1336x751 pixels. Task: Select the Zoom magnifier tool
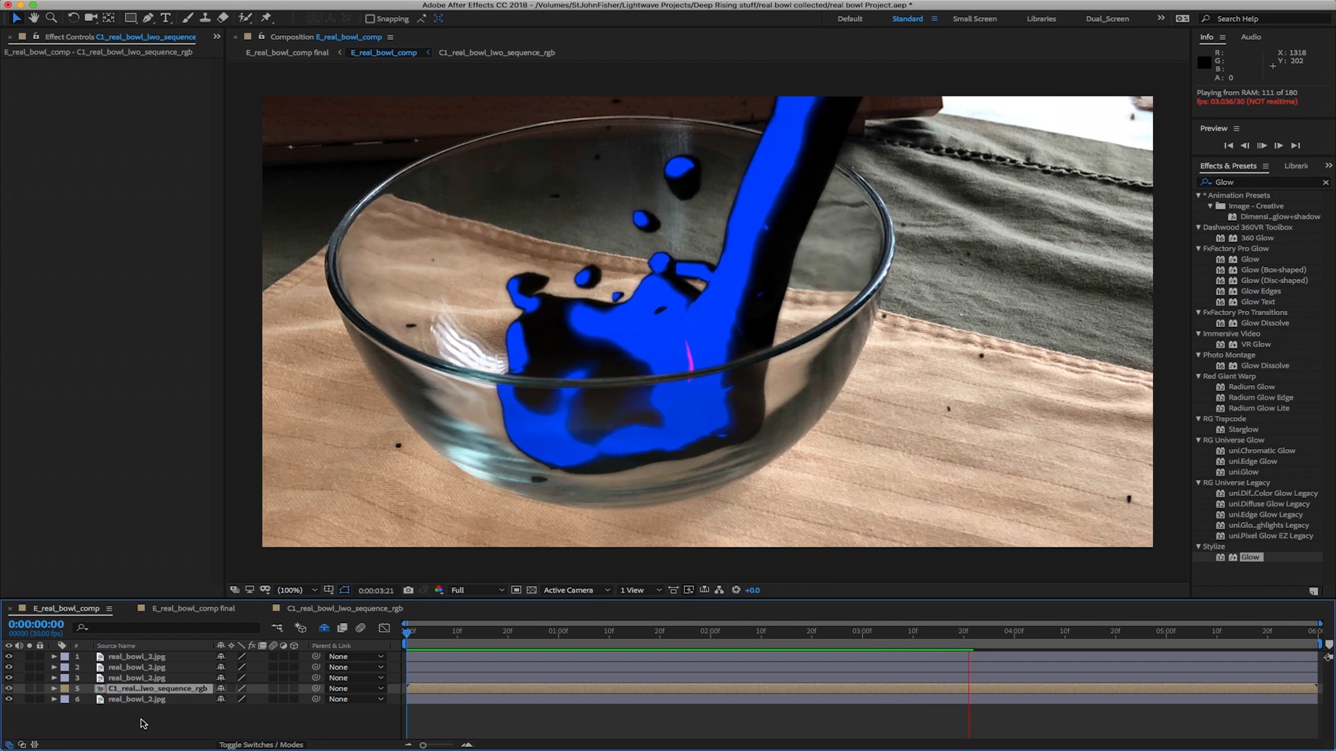point(51,18)
